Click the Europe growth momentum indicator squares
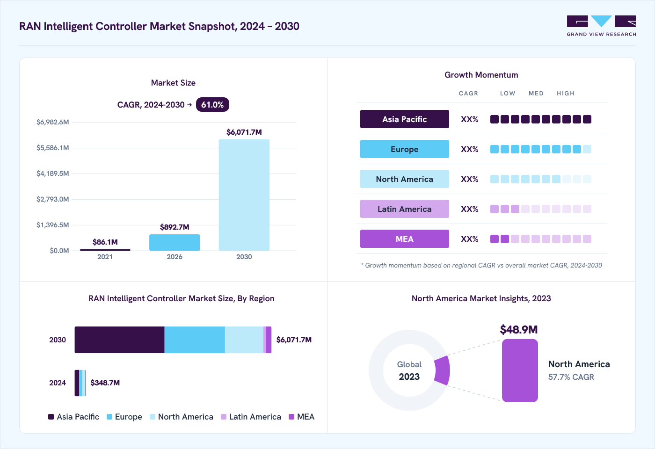 pyautogui.click(x=541, y=149)
